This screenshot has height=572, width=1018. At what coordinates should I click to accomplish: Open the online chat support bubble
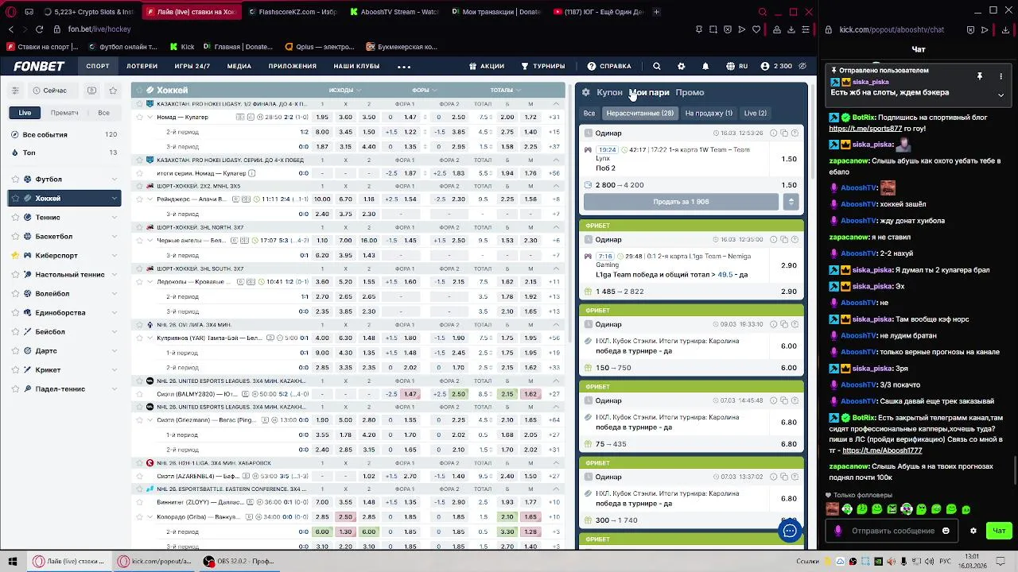790,531
